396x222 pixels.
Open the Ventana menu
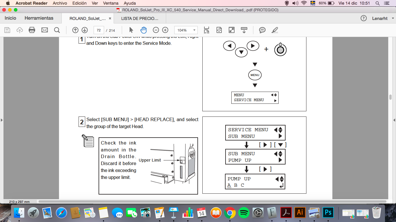(111, 3)
